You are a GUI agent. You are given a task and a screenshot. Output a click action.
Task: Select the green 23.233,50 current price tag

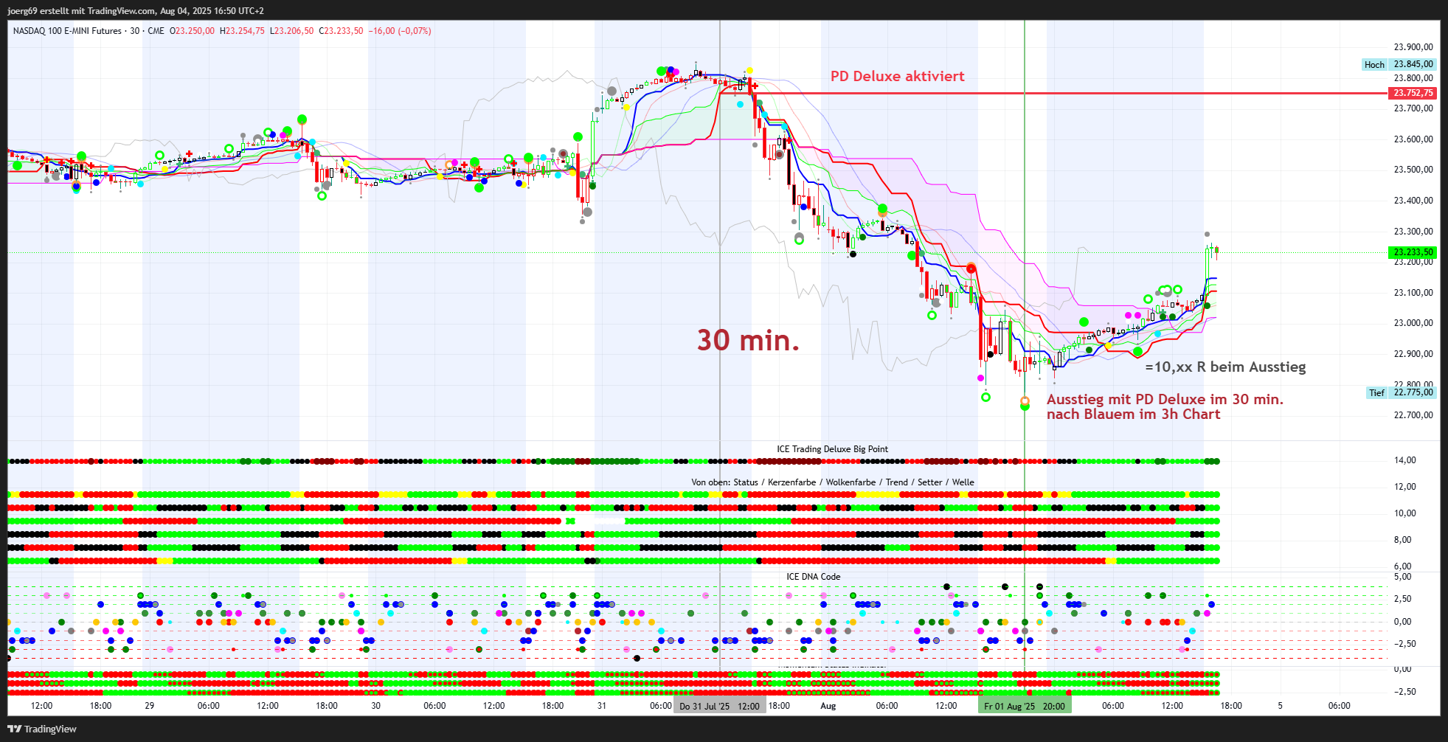1413,252
